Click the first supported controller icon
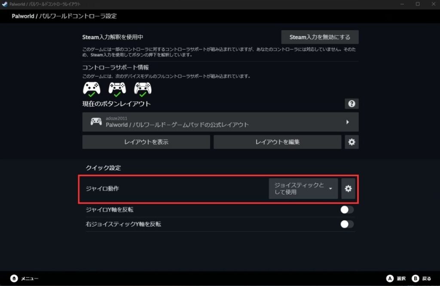The height and width of the screenshot is (286, 440). 92,89
